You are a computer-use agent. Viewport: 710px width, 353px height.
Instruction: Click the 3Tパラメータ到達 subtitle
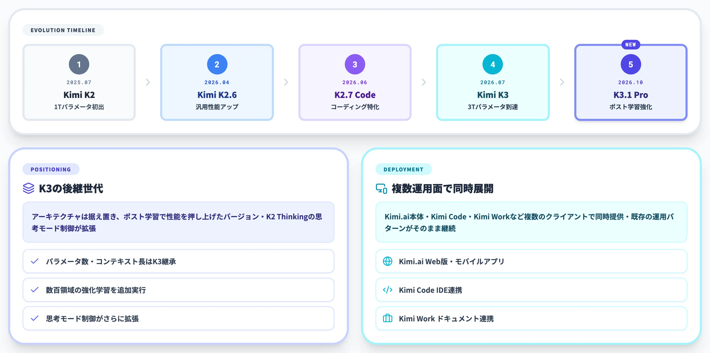coord(493,107)
